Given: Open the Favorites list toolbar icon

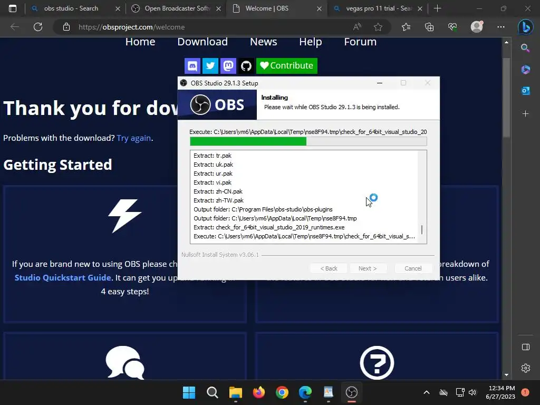Looking at the screenshot, I should click(x=406, y=27).
